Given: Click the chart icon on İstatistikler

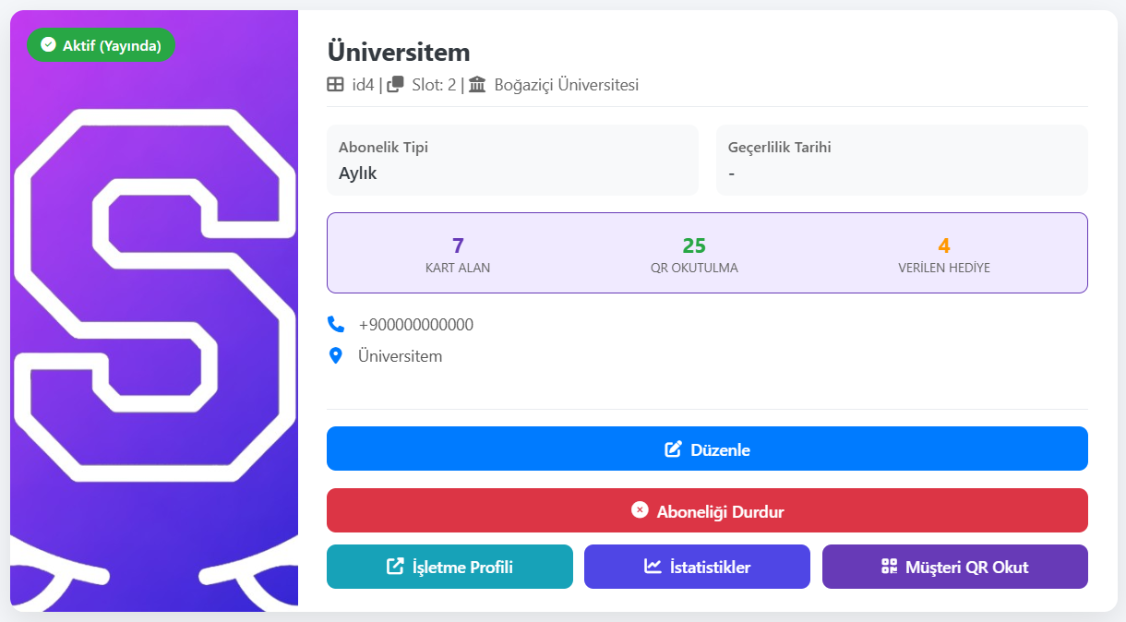Looking at the screenshot, I should click(653, 567).
